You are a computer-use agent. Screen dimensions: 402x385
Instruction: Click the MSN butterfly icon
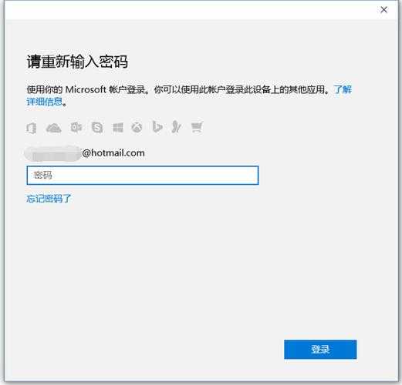coord(177,127)
